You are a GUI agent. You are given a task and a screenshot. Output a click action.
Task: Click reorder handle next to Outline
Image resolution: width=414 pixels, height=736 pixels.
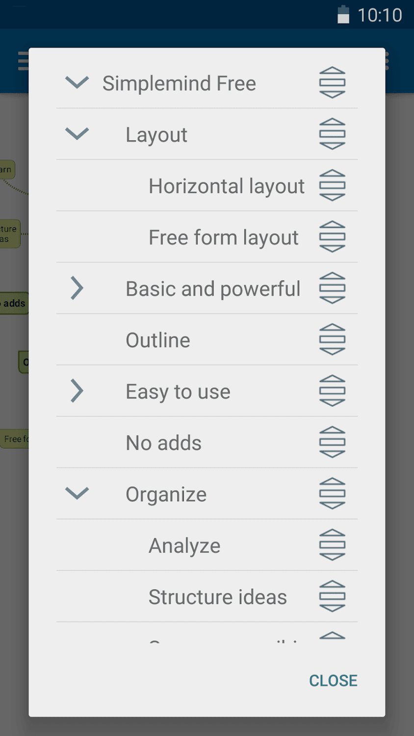pyautogui.click(x=332, y=340)
